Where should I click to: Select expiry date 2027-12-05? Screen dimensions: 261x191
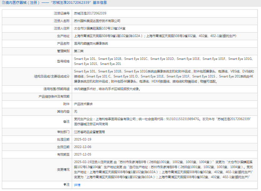pyautogui.click(x=83, y=155)
